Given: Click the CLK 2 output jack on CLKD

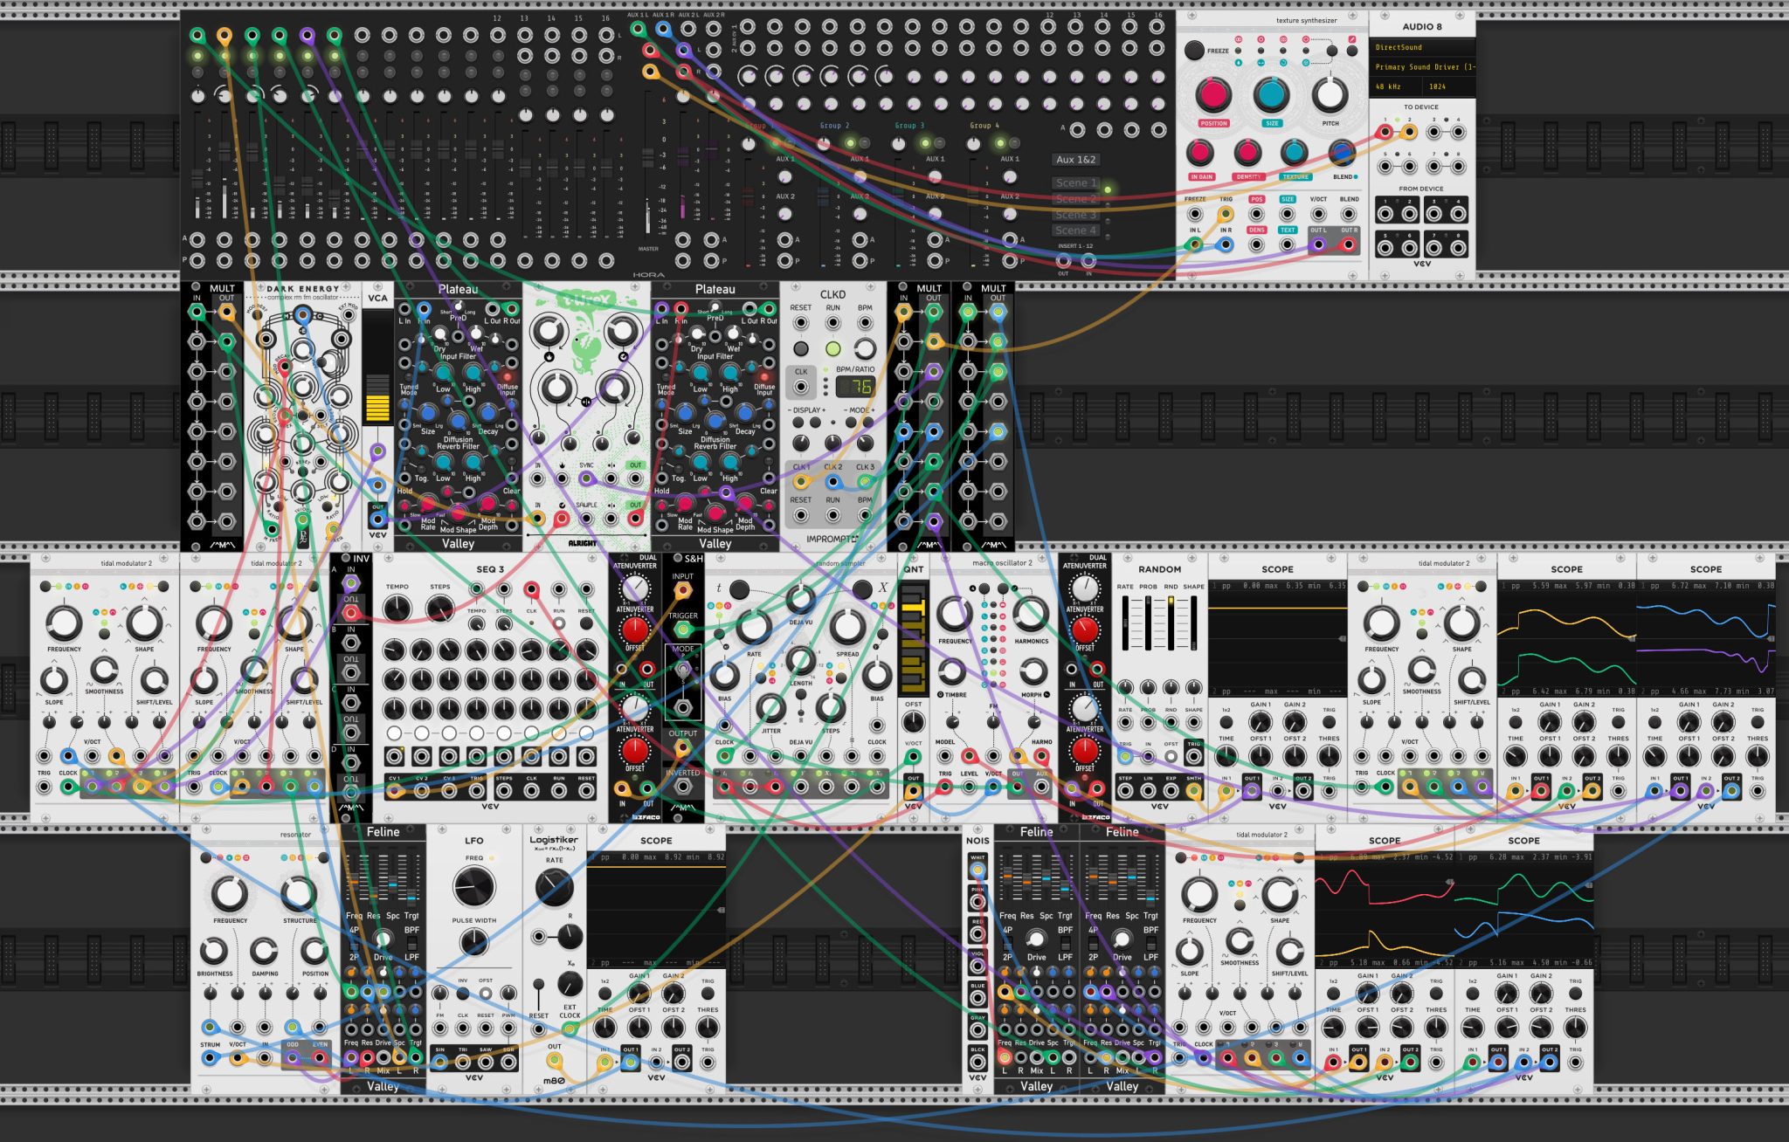Looking at the screenshot, I should point(832,482).
